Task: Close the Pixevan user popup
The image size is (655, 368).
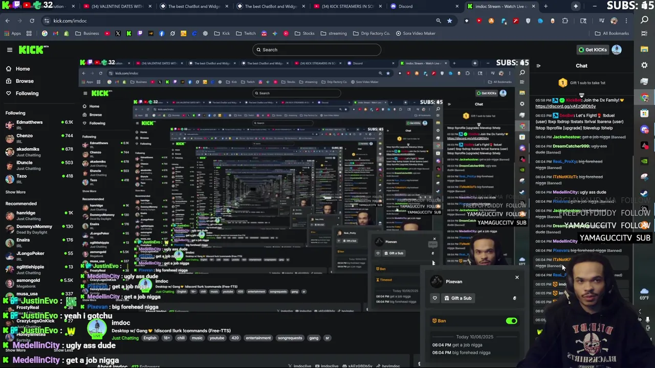Action: pyautogui.click(x=517, y=277)
